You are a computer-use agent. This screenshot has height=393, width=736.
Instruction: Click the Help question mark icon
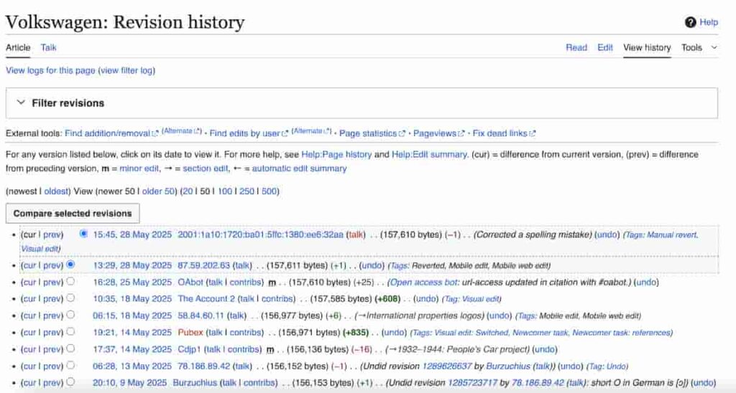pyautogui.click(x=691, y=22)
